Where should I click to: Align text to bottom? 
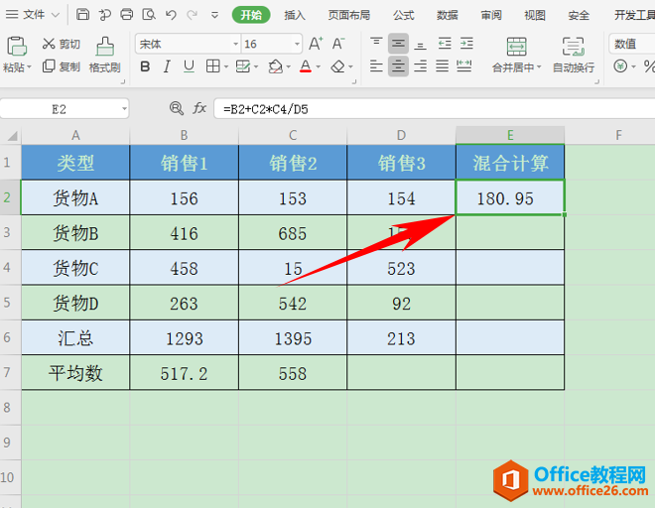(x=420, y=44)
